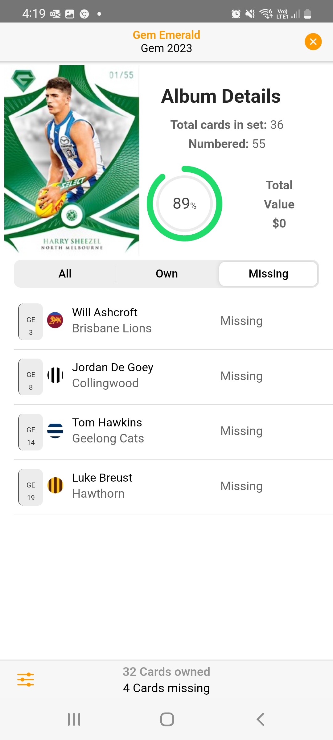Tap the GE 3 card number badge
Viewport: 333px width, 740px height.
[31, 322]
